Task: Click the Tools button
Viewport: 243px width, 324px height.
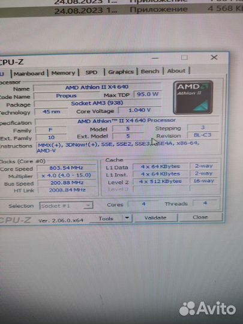Action: coord(106,218)
